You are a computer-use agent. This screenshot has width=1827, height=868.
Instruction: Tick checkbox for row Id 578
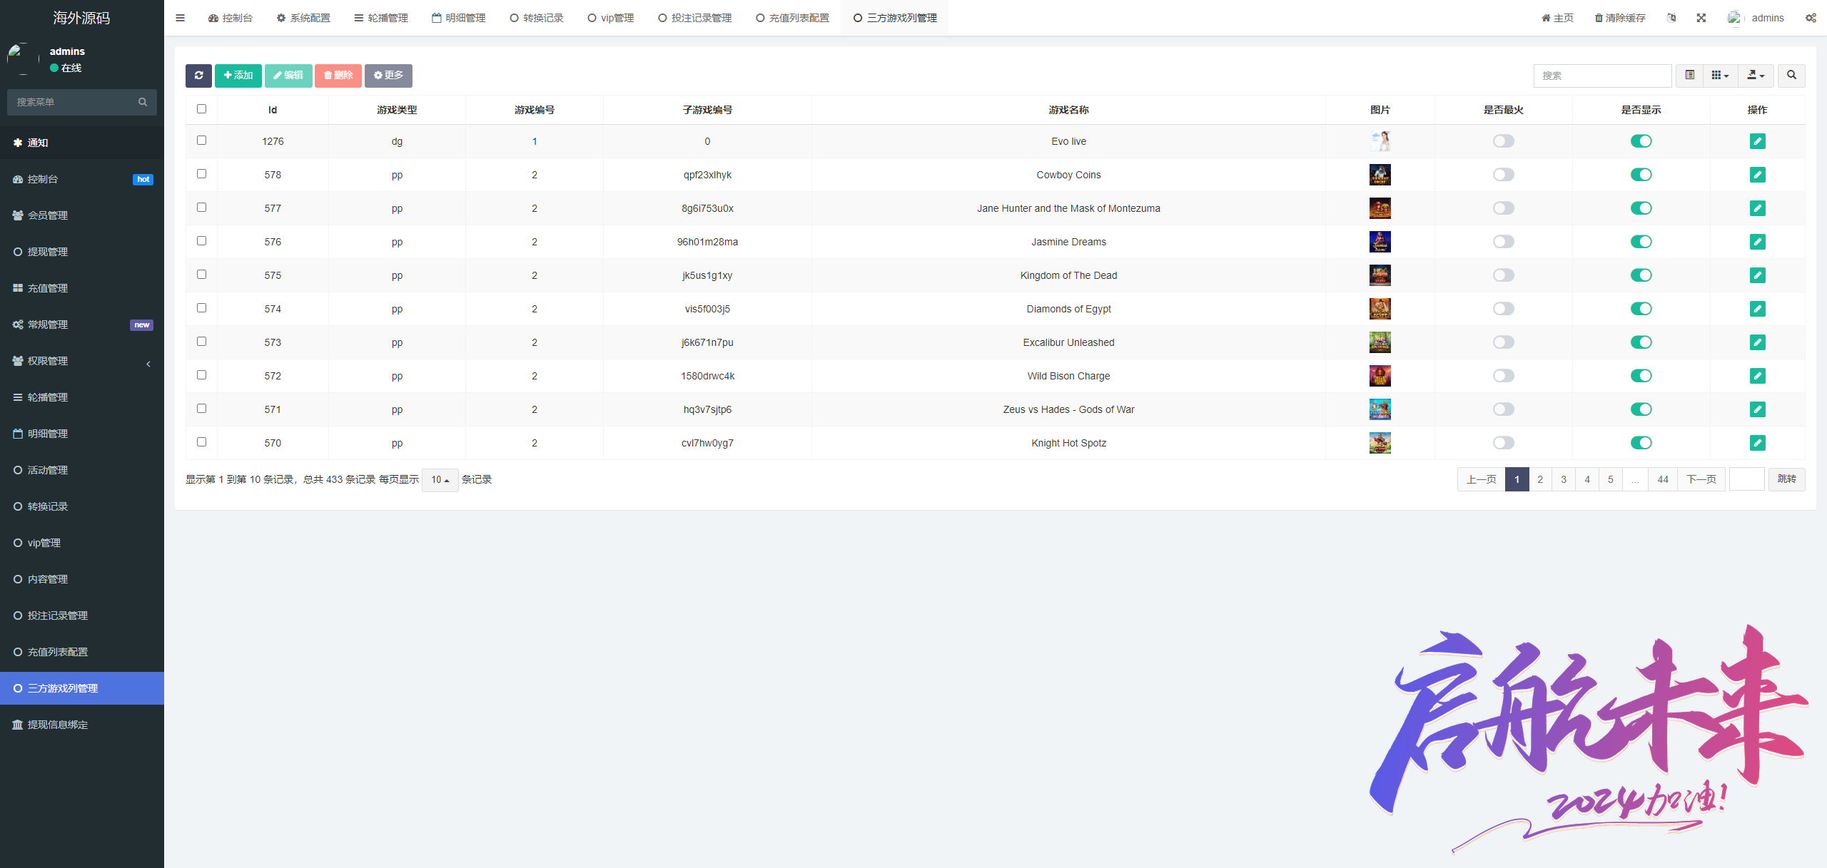[201, 174]
